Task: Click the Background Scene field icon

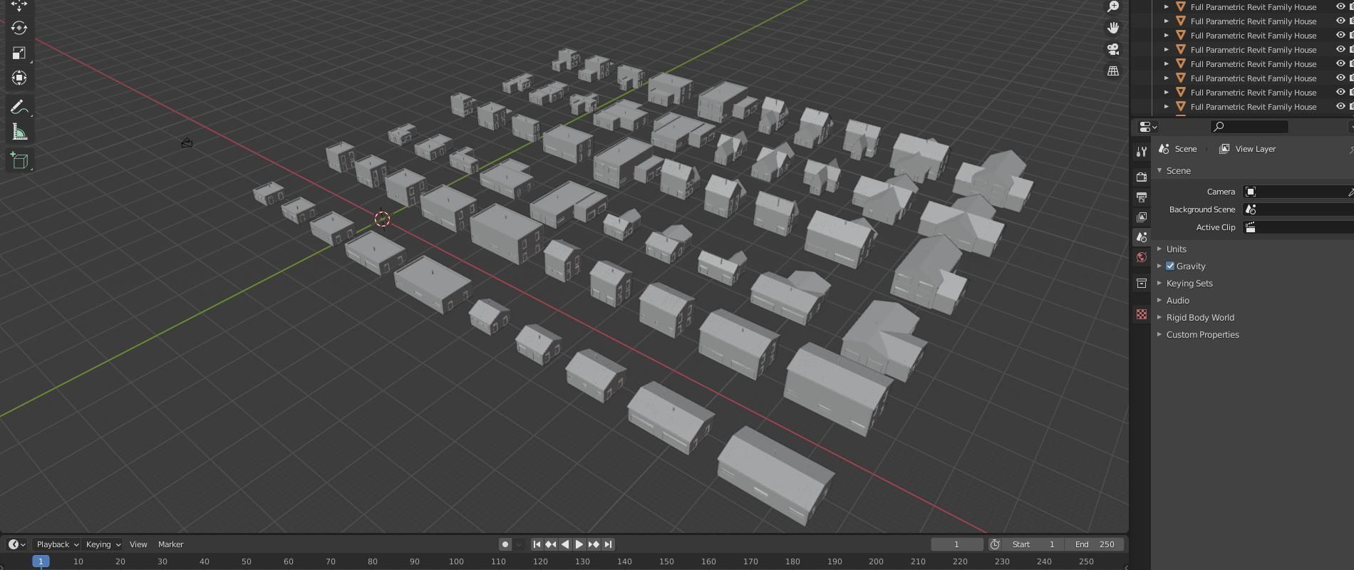Action: (1250, 209)
